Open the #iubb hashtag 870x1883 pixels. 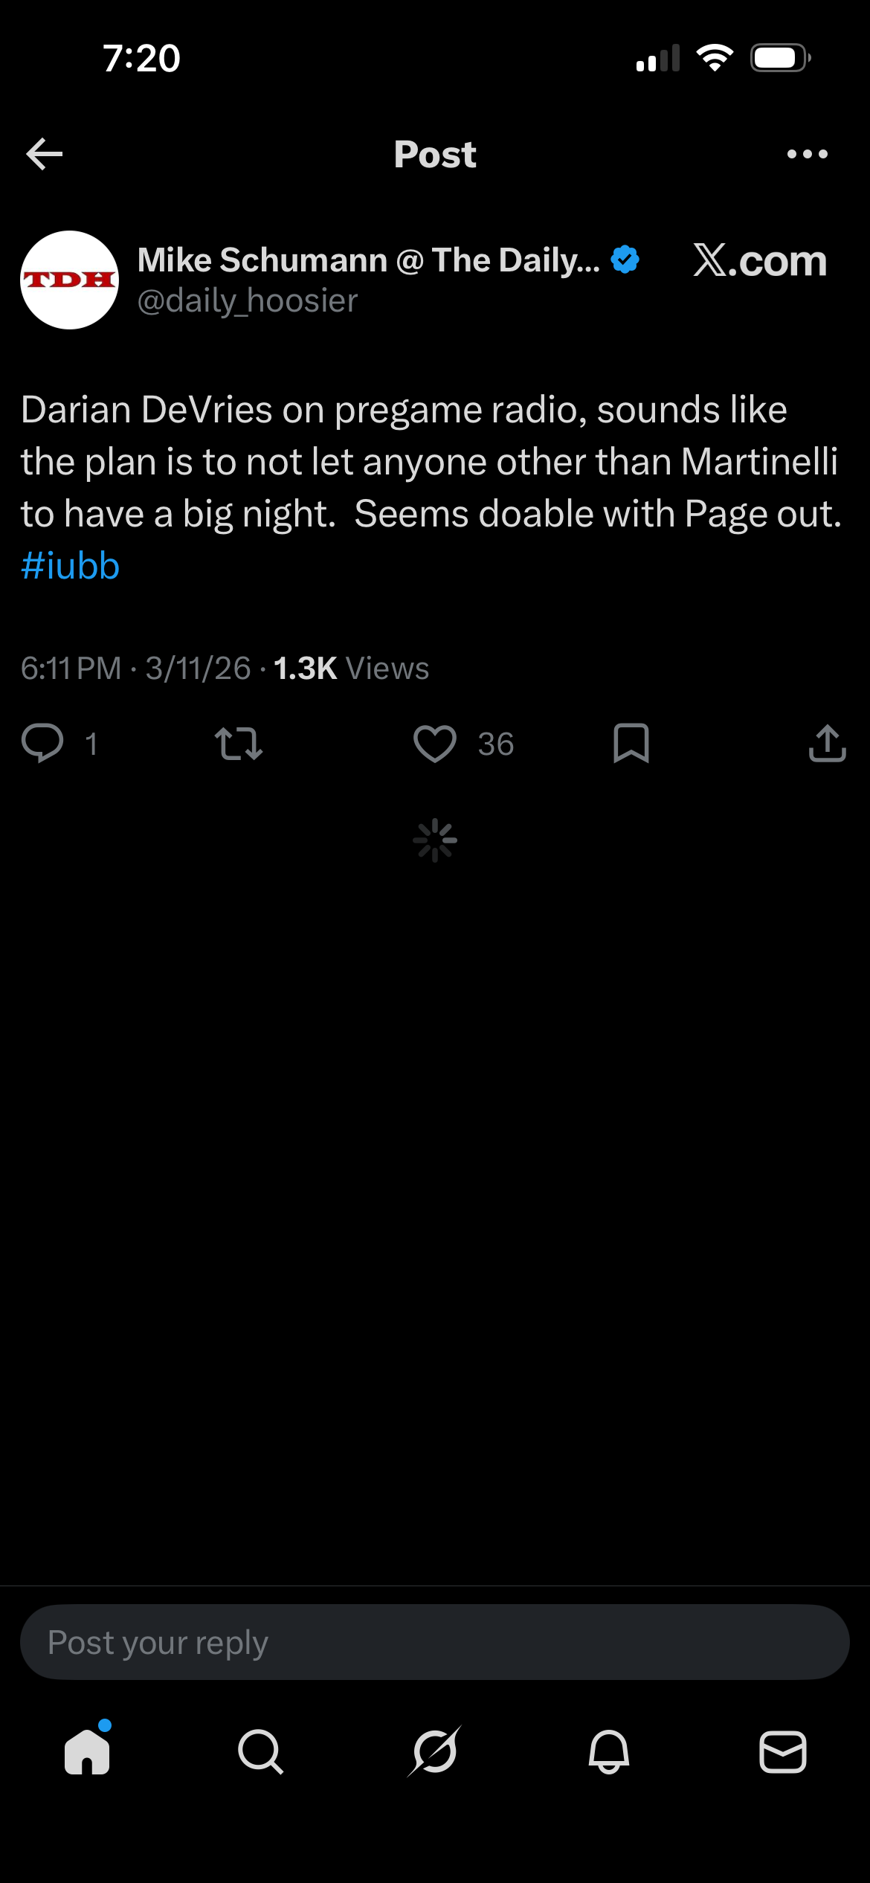[70, 566]
